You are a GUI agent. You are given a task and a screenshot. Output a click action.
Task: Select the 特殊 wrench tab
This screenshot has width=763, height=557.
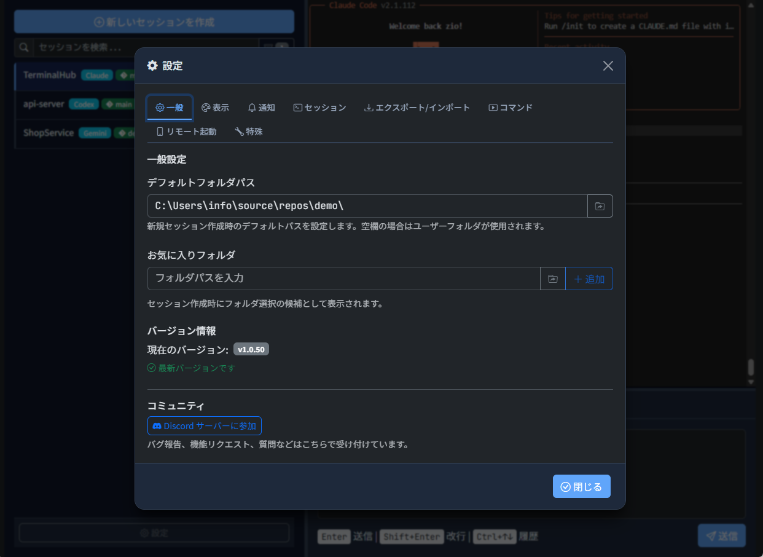coord(249,132)
